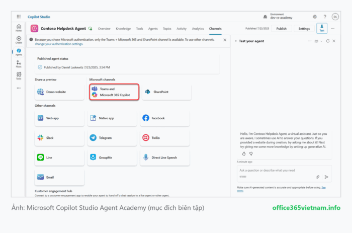Click the Publish button
The width and height of the screenshot is (352, 233).
click(281, 29)
